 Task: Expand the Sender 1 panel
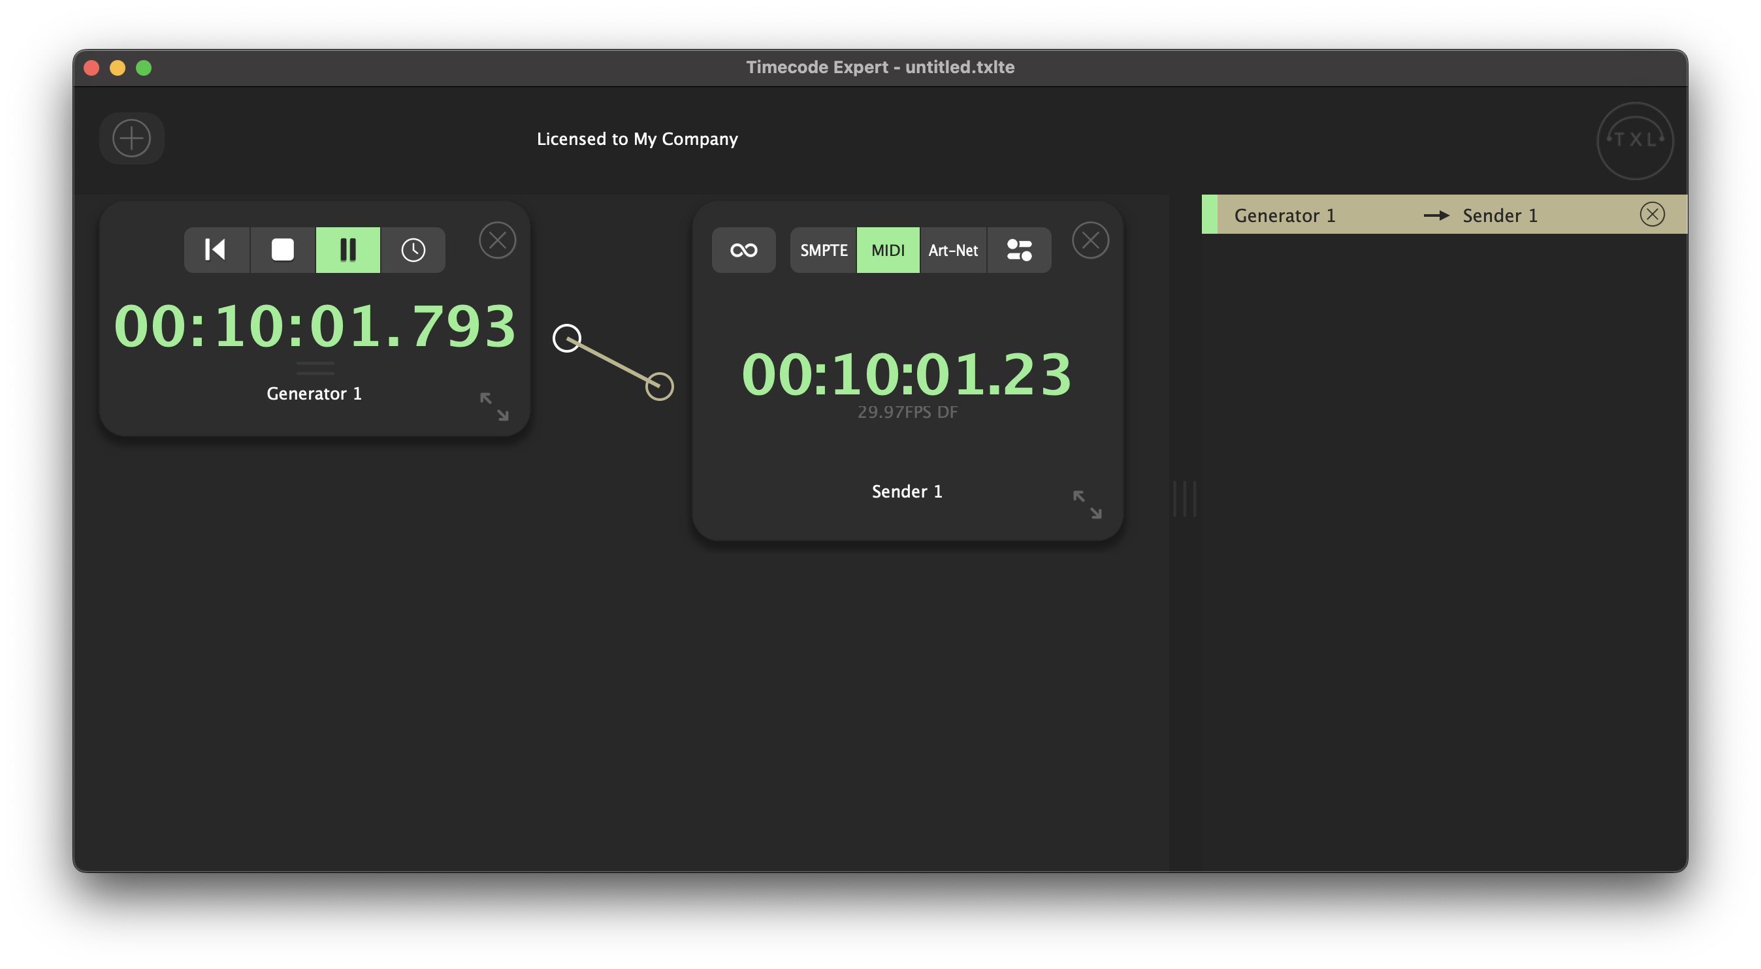1086,504
